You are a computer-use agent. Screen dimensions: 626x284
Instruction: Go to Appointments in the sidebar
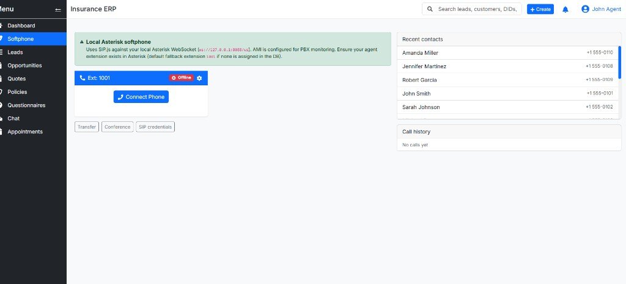click(33, 132)
